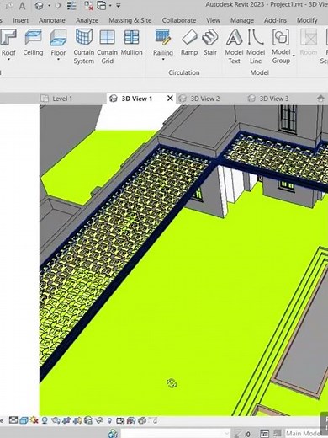
Task: Open the Show Rendering Dialog icon
Action: coord(56,420)
